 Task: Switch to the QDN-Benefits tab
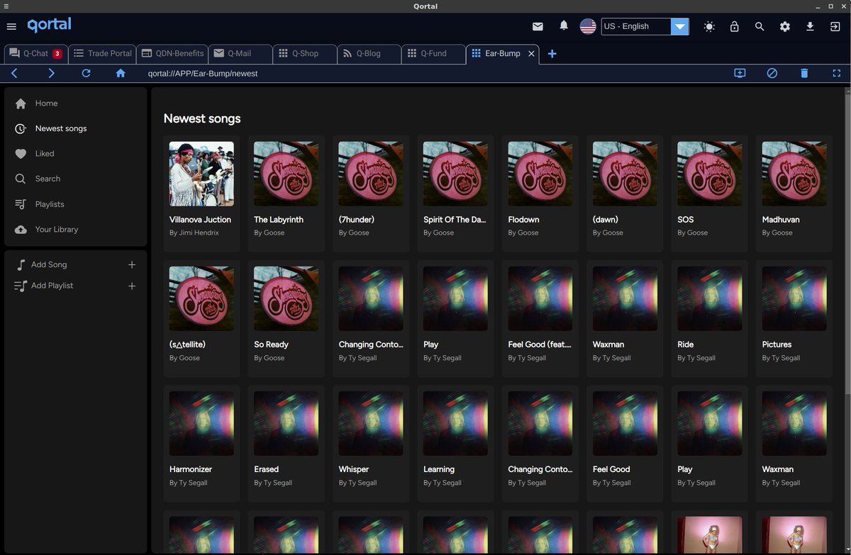[x=172, y=53]
